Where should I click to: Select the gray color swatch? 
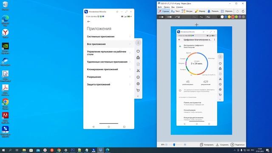pos(244,17)
